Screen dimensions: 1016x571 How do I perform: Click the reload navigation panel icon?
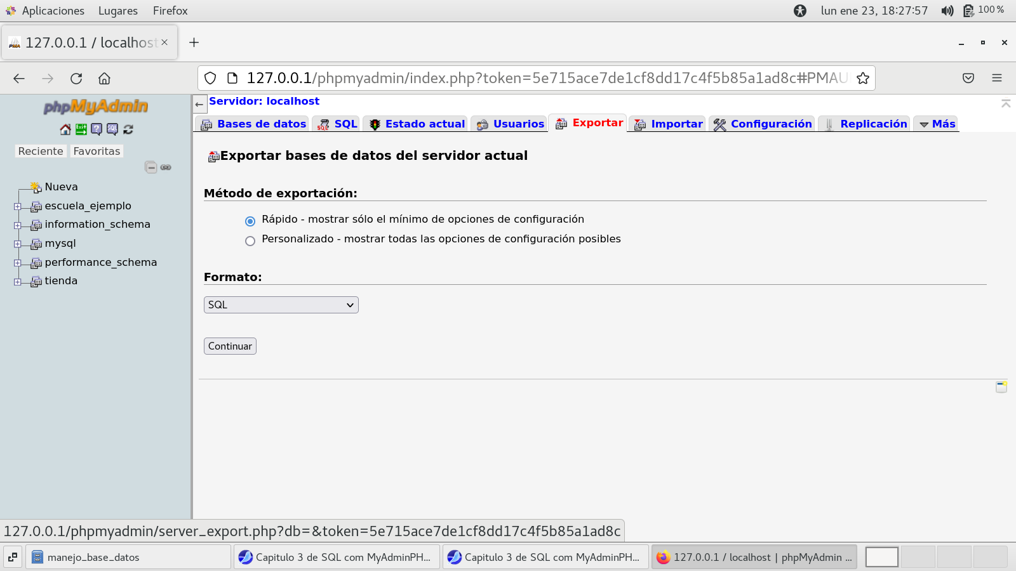tap(128, 129)
